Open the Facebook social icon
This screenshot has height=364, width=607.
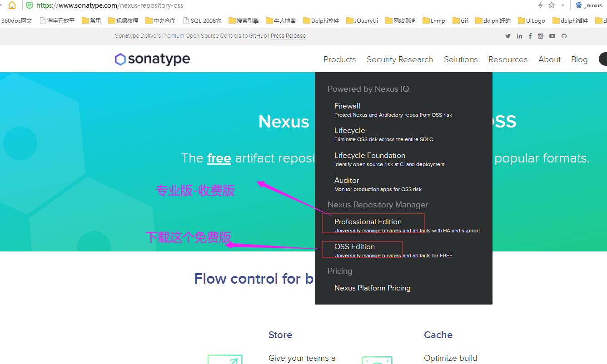(530, 36)
